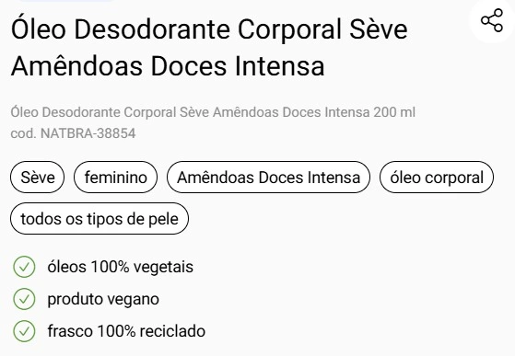
Task: Click the green check icon beside frasco 100% reciclado
Action: coord(24,331)
